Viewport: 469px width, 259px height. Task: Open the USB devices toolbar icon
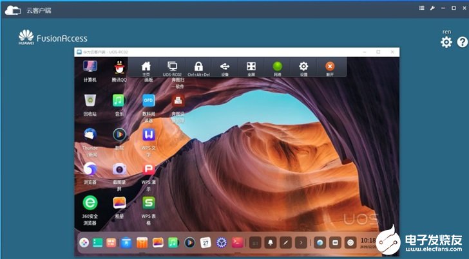[225, 68]
